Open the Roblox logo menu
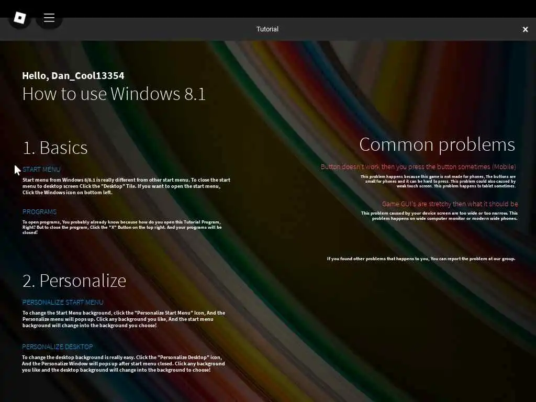The height and width of the screenshot is (402, 536). [20, 18]
